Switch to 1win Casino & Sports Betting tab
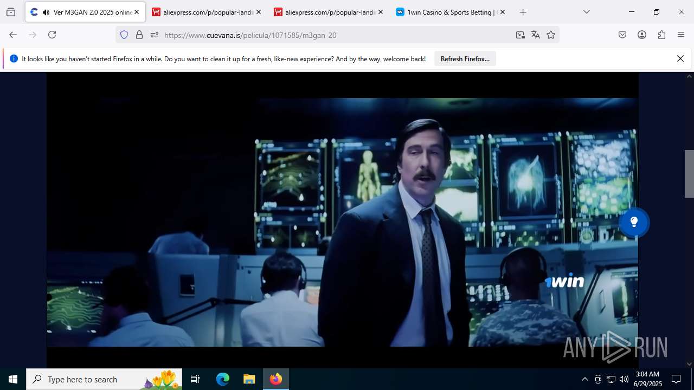 tap(451, 12)
